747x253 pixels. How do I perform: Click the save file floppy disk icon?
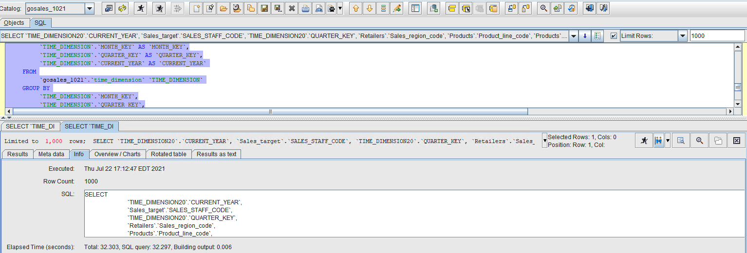[x=264, y=8]
